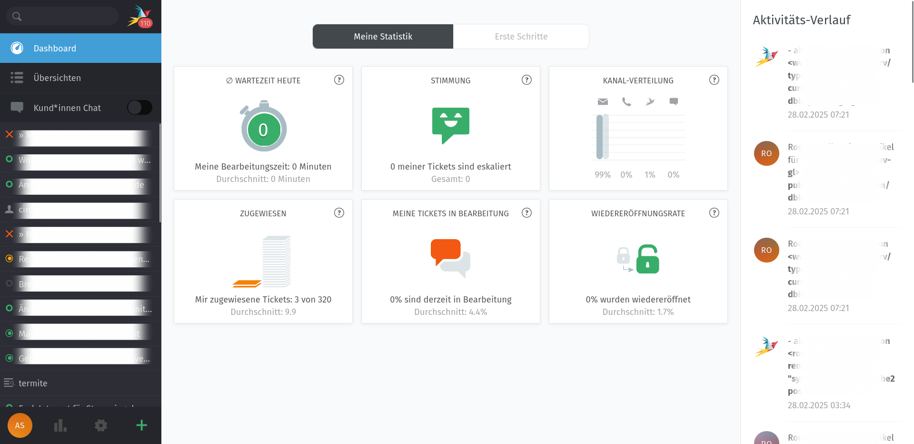
Task: Open help for Zugewiesen widget
Action: coord(339,213)
